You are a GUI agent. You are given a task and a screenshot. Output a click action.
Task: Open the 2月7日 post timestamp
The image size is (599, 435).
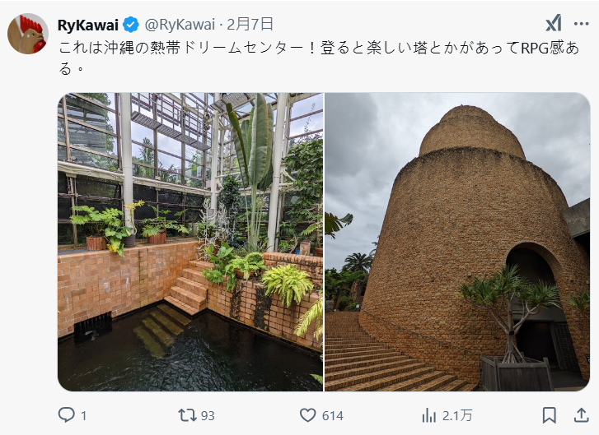(x=250, y=25)
